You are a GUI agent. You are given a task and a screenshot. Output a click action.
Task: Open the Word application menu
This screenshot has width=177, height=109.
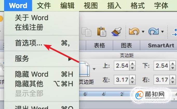click(x=18, y=5)
